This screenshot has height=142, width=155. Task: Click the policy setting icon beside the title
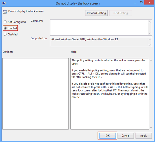tap(5, 12)
